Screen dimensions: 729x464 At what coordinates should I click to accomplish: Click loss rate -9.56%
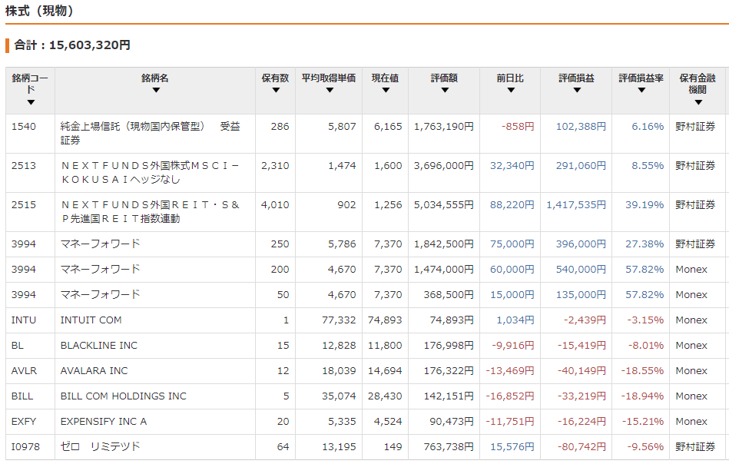coord(646,447)
